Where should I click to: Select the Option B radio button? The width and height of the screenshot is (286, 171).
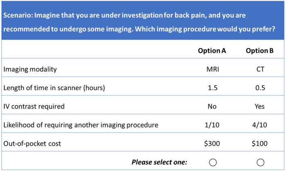[260, 162]
